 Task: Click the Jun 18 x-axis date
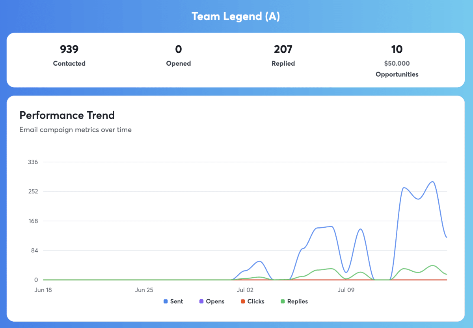tap(43, 290)
